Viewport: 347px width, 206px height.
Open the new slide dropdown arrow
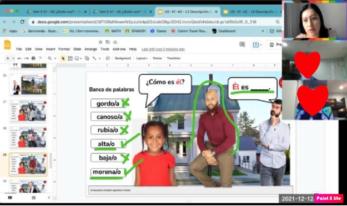[13, 58]
